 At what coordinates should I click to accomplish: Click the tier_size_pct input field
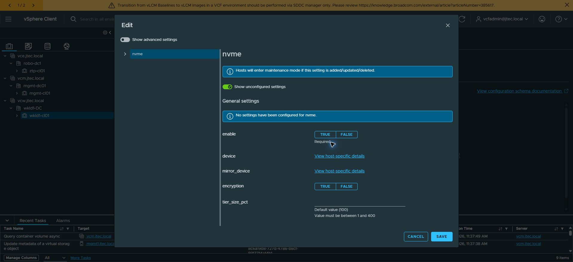[x=360, y=202]
